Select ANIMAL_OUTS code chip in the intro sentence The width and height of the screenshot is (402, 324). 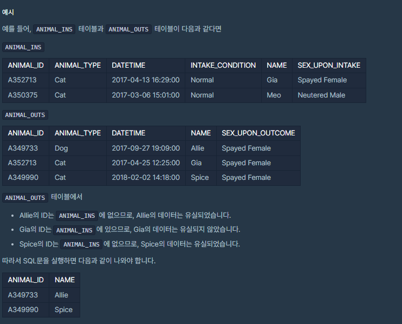click(128, 29)
